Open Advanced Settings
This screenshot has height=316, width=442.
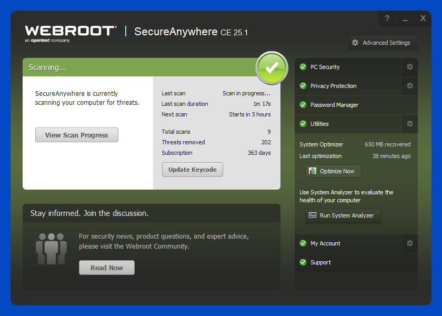[383, 43]
